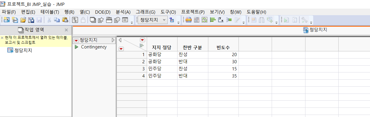
Task: Click the save project disk icon
Action: (31, 20)
